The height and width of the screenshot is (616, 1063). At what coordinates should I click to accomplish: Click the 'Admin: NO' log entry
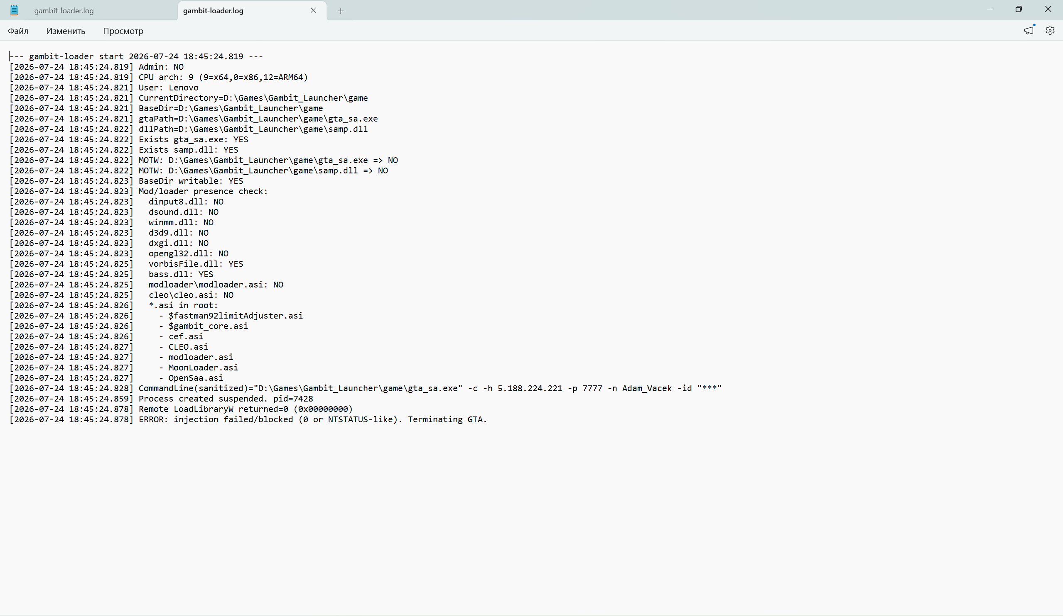point(97,67)
